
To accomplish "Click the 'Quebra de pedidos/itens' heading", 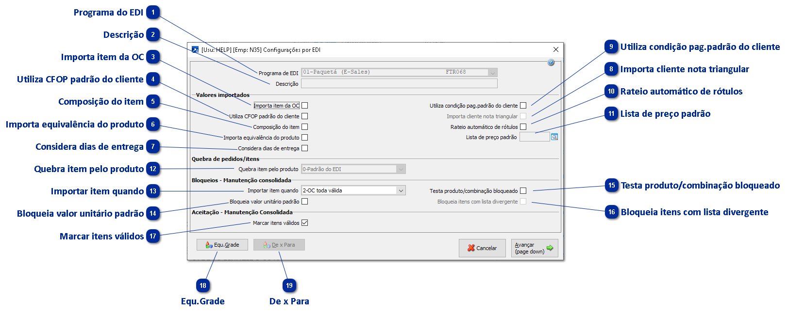I will pyautogui.click(x=225, y=159).
